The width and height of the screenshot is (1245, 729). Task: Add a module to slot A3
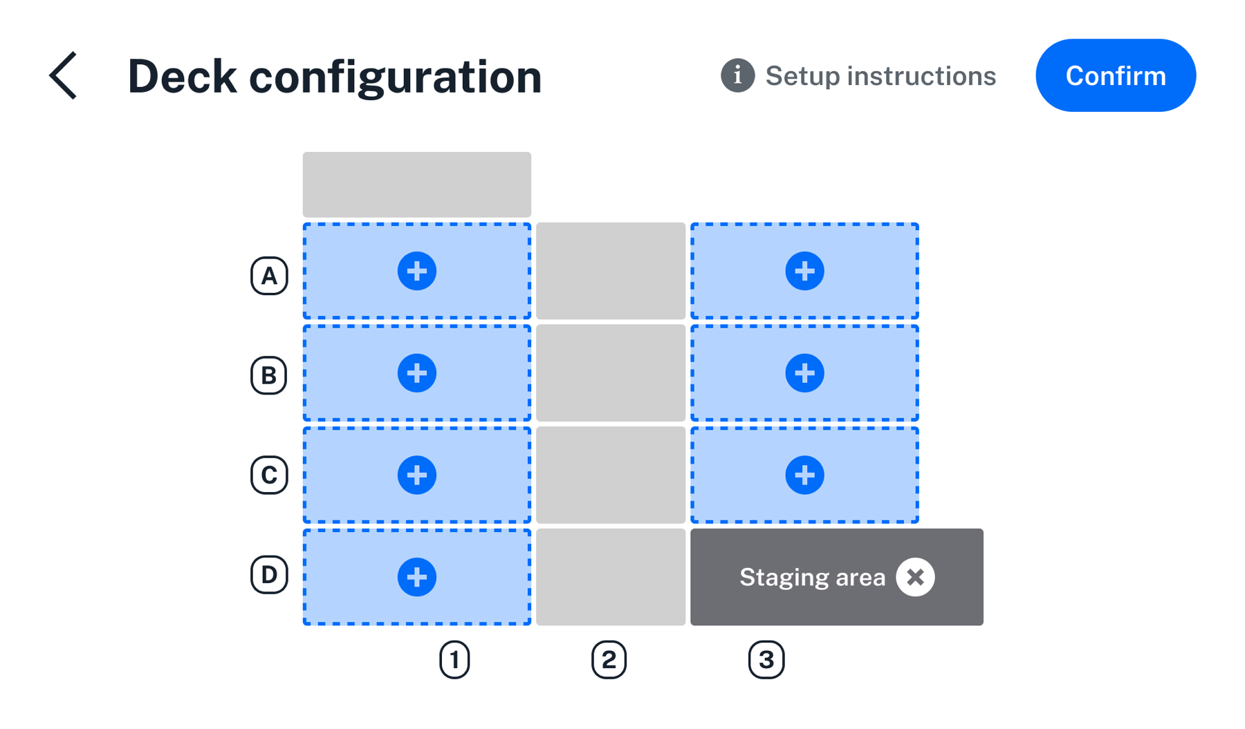tap(804, 271)
